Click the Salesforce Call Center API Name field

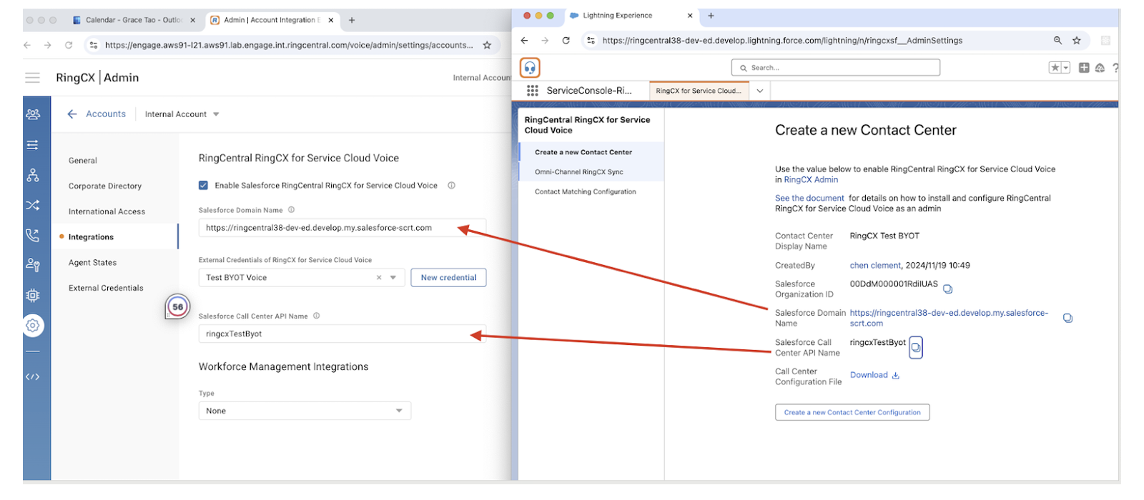336,334
